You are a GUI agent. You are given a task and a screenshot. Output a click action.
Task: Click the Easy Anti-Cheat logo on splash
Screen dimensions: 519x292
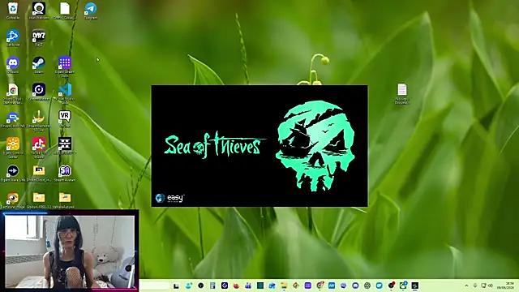pyautogui.click(x=169, y=198)
